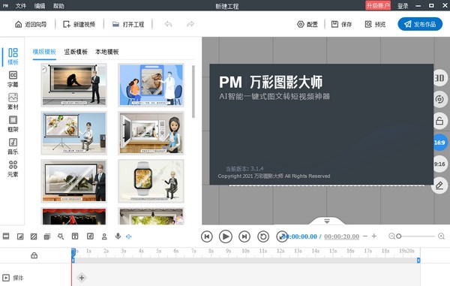Click the template list vertical scrollbar
Image resolution: width=450 pixels, height=286 pixels.
193,92
